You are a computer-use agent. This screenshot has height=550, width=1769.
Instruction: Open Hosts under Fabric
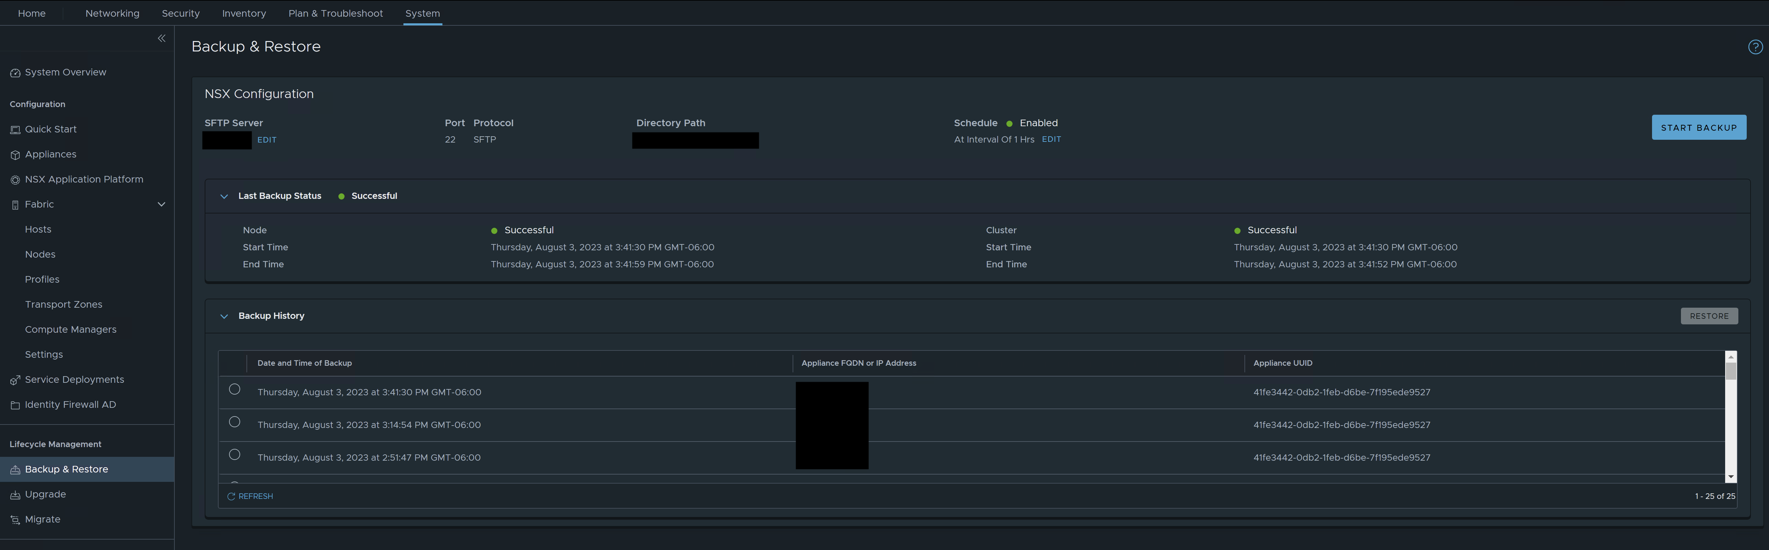pyautogui.click(x=38, y=229)
